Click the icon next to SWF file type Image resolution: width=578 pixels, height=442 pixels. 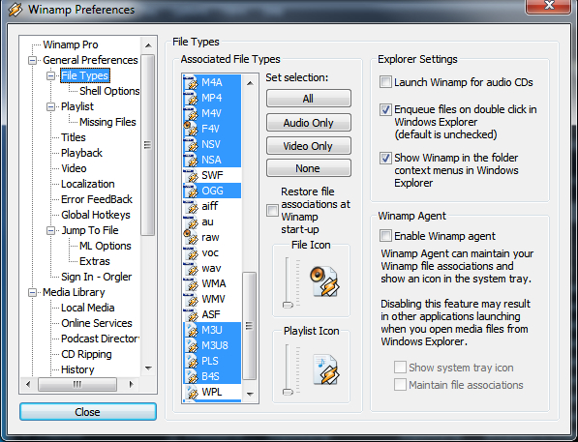pos(191,175)
